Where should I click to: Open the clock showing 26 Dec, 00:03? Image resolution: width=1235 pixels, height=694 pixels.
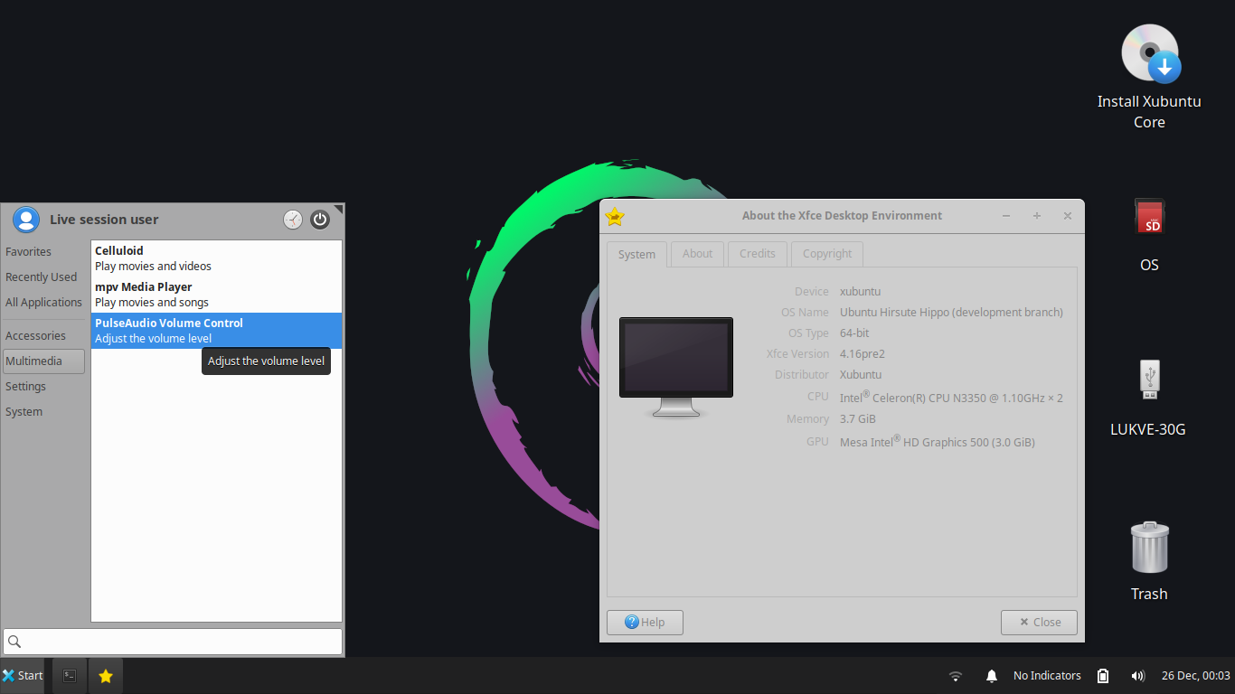[1196, 676]
